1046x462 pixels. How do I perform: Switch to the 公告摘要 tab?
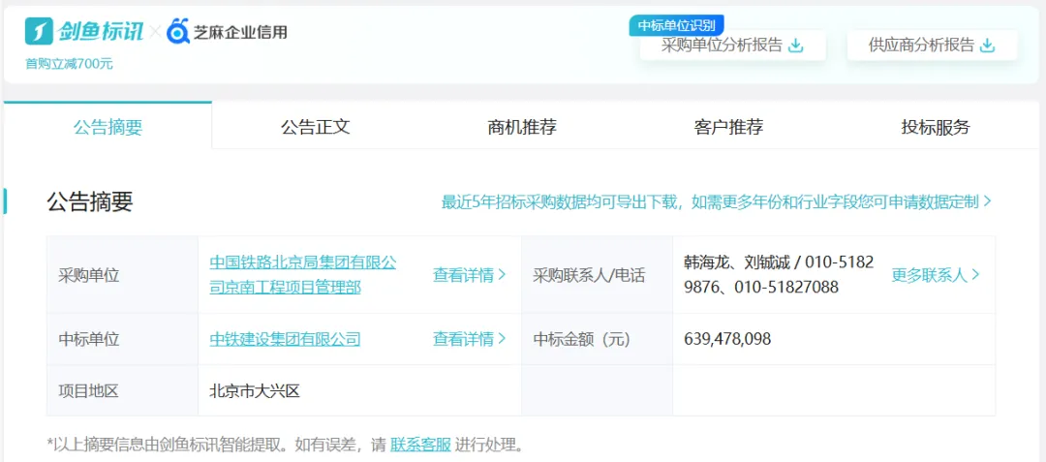coord(108,127)
